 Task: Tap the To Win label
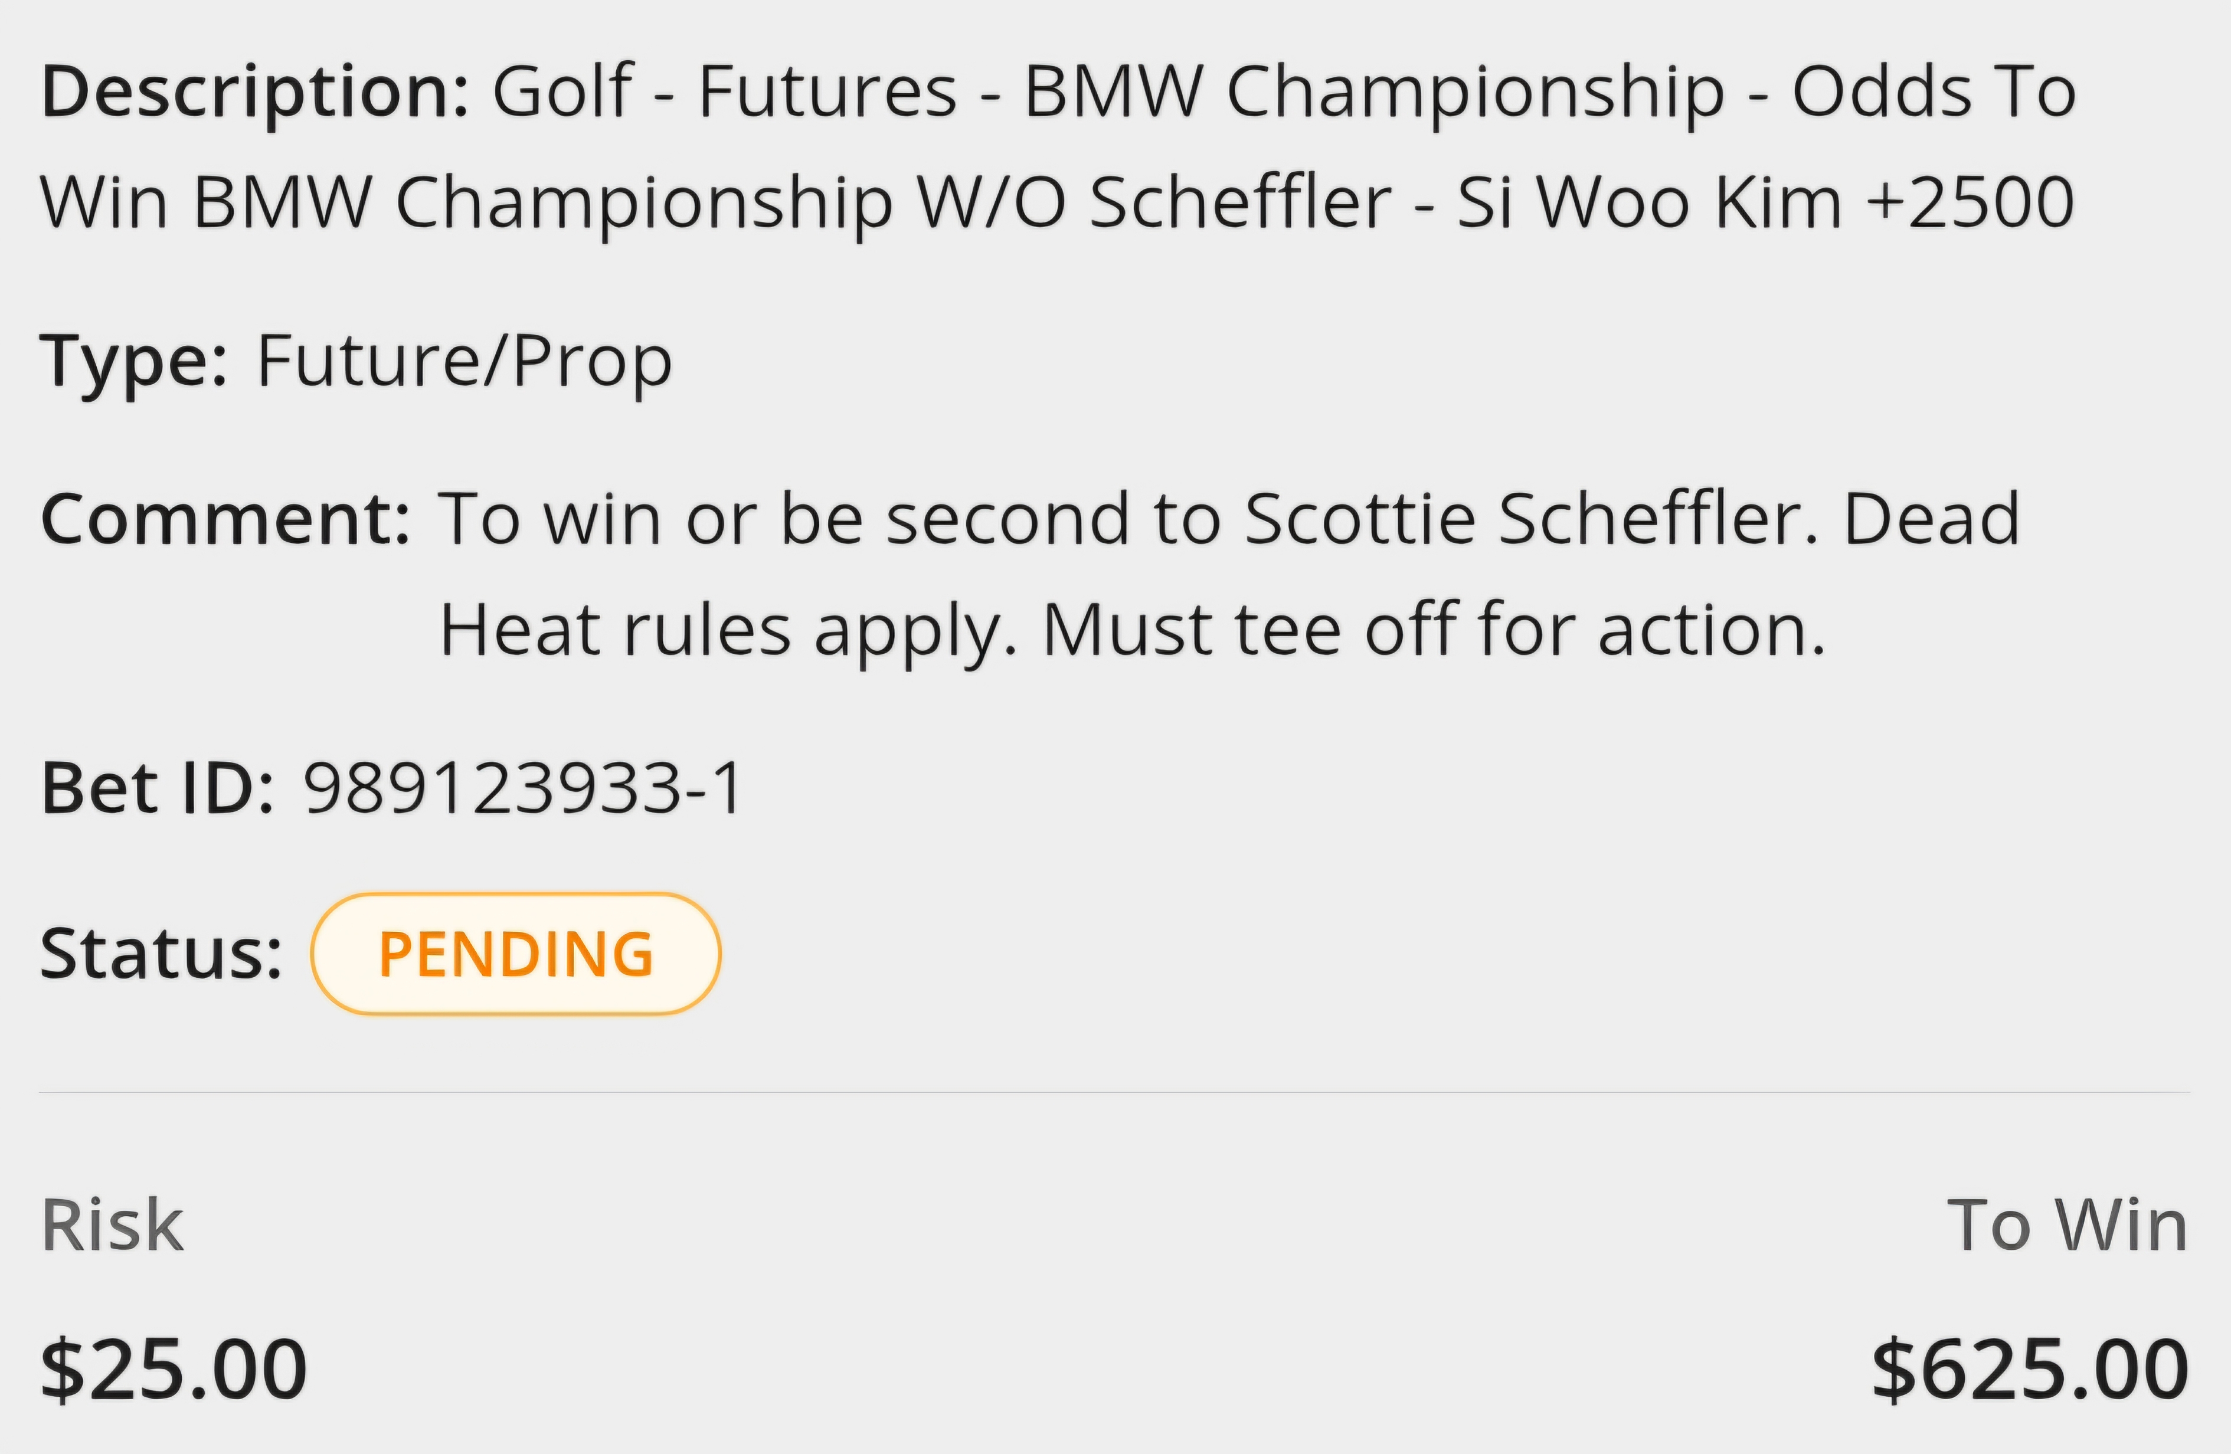click(2069, 1225)
